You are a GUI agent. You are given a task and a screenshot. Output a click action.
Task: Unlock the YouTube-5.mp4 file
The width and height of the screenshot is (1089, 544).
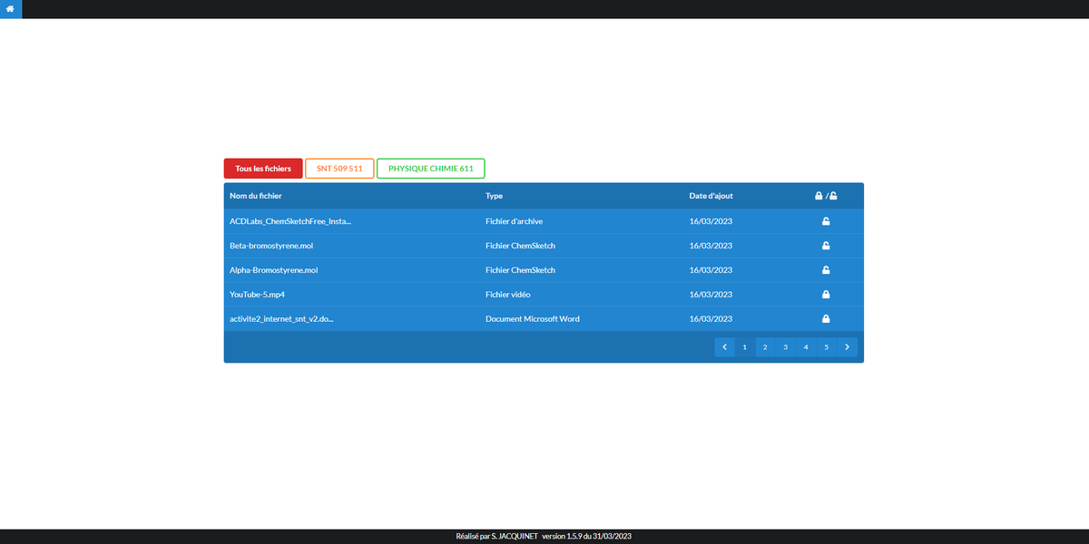point(826,295)
